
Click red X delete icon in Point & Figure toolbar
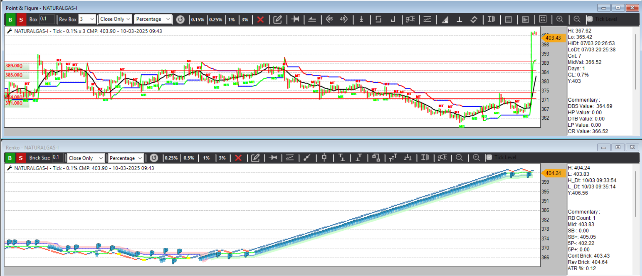pos(260,19)
